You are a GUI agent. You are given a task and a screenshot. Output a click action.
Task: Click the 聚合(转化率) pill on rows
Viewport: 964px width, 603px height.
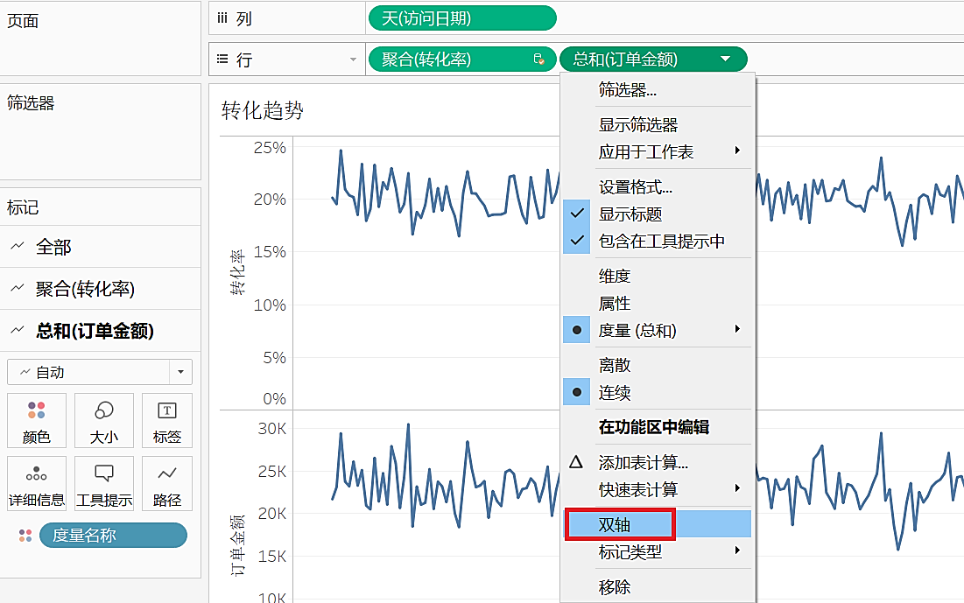462,59
